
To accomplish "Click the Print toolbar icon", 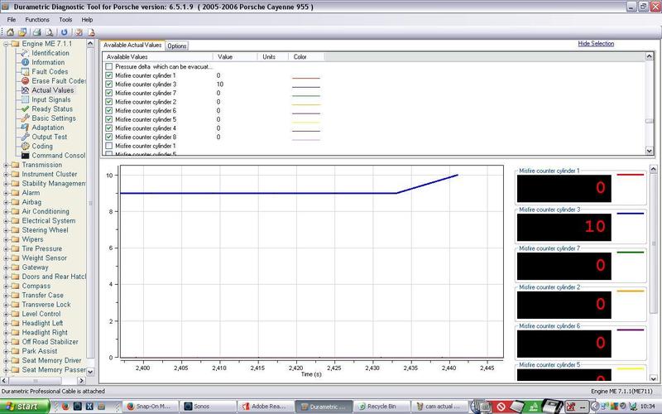I will [x=37, y=31].
